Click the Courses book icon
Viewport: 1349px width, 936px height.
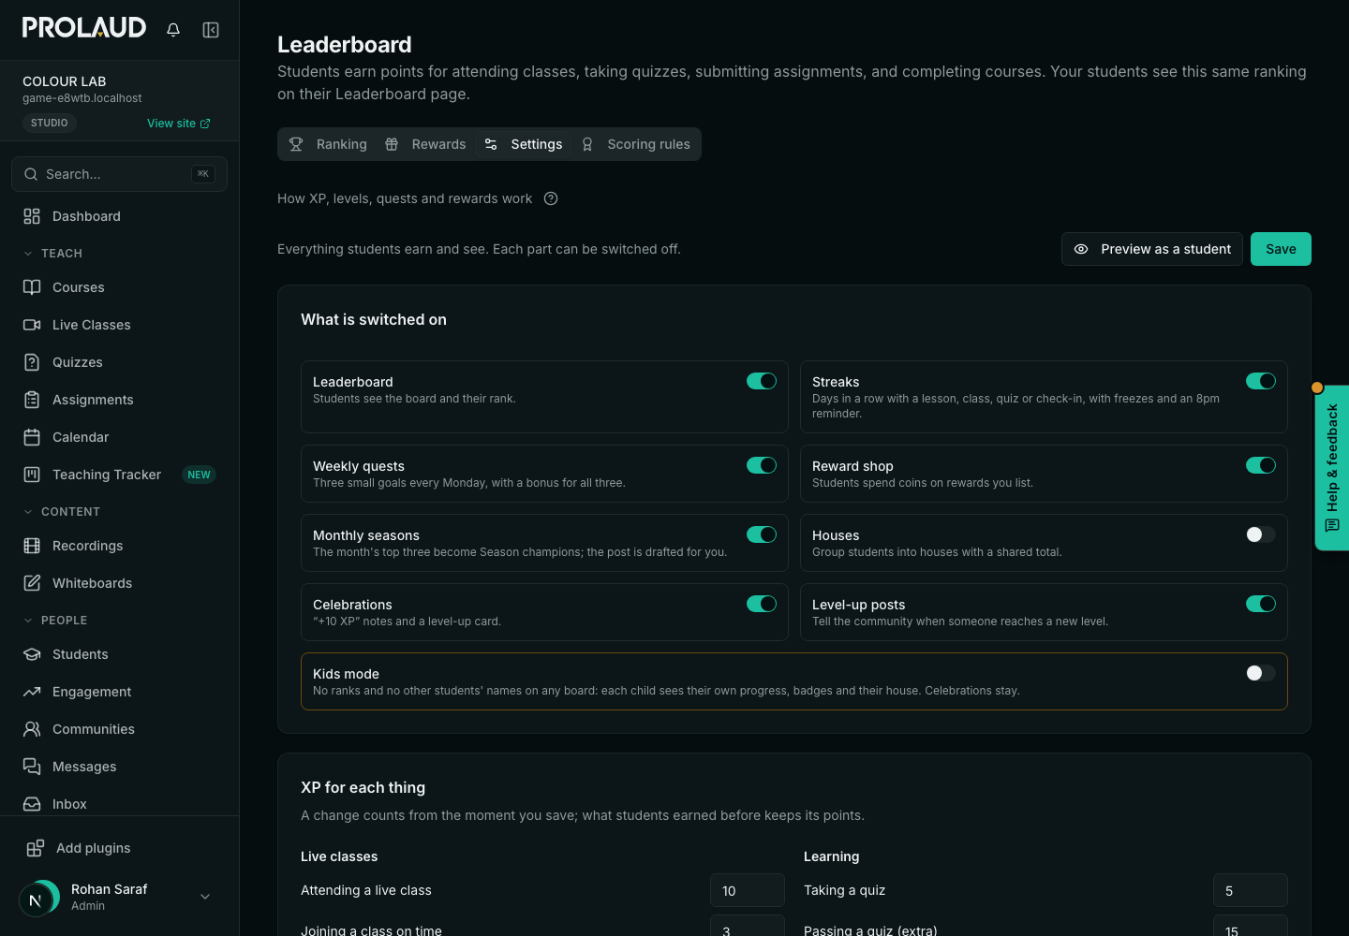pyautogui.click(x=32, y=287)
